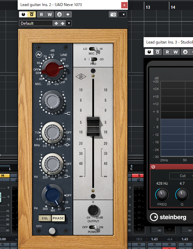Load the next preset with down arrow

(x=63, y=23)
